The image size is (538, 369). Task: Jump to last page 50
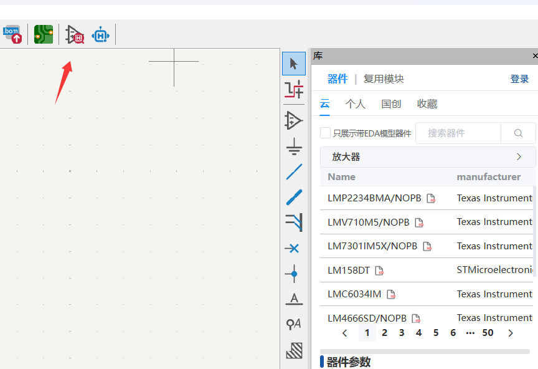488,333
